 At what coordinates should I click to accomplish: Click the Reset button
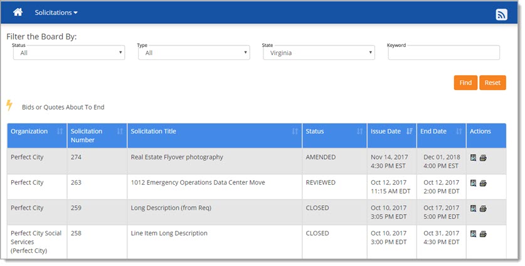pyautogui.click(x=492, y=83)
